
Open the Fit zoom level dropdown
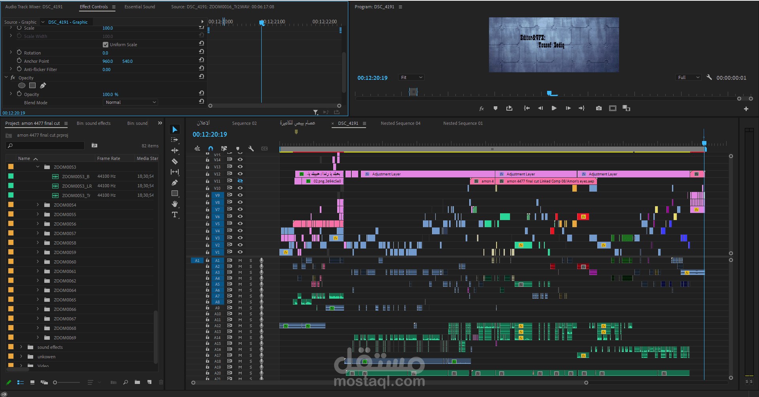[x=411, y=77]
